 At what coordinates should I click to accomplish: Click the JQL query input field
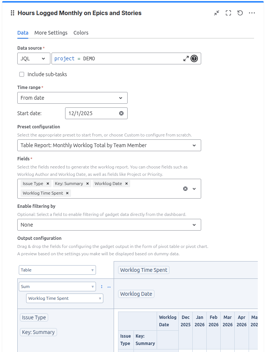tap(117, 58)
